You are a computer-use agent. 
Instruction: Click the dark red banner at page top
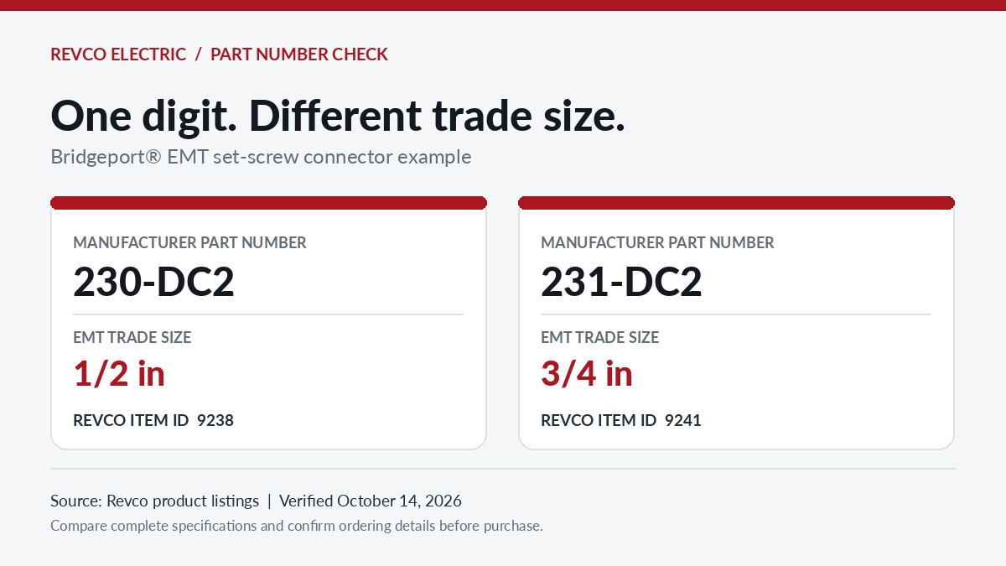pyautogui.click(x=503, y=5)
